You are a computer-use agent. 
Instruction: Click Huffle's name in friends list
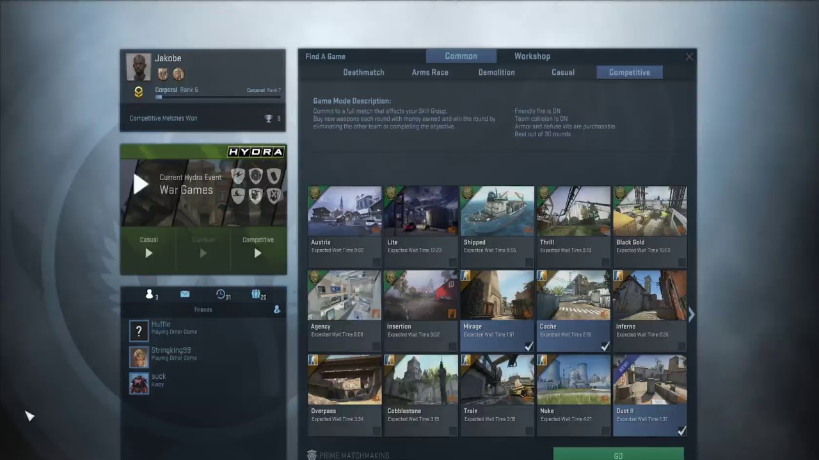coord(161,325)
